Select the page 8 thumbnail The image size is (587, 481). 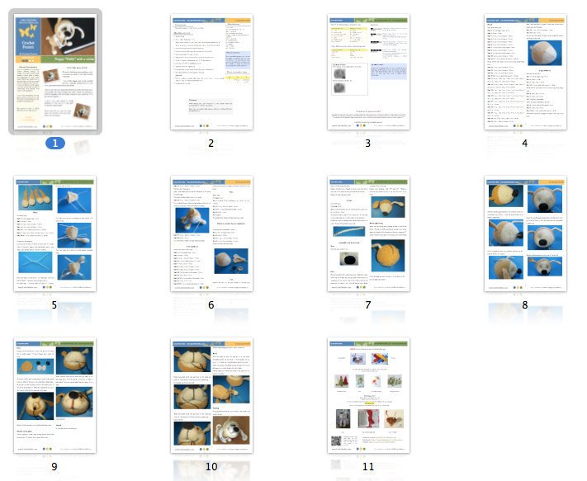pyautogui.click(x=524, y=233)
